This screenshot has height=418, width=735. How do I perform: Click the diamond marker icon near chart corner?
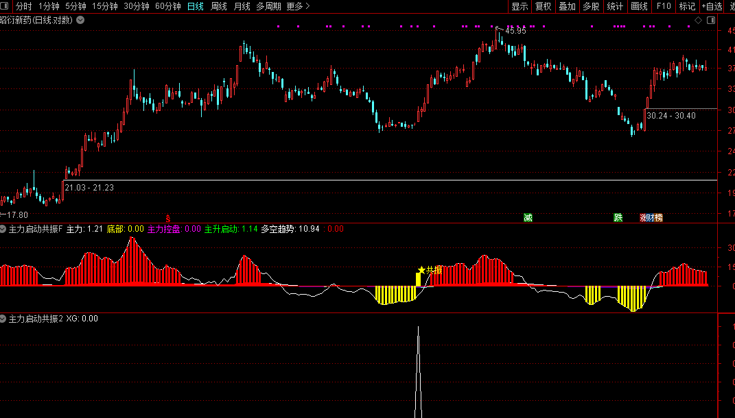(699, 20)
